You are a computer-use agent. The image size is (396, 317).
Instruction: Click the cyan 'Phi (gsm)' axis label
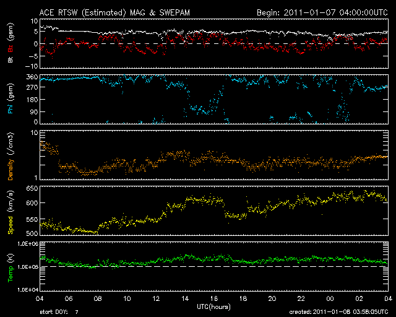(x=11, y=99)
